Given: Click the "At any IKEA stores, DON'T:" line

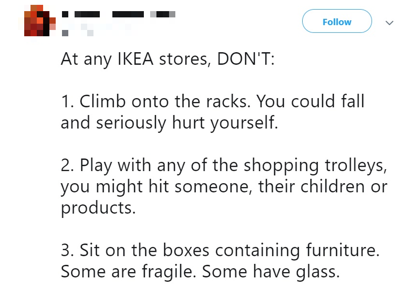Looking at the screenshot, I should [168, 59].
